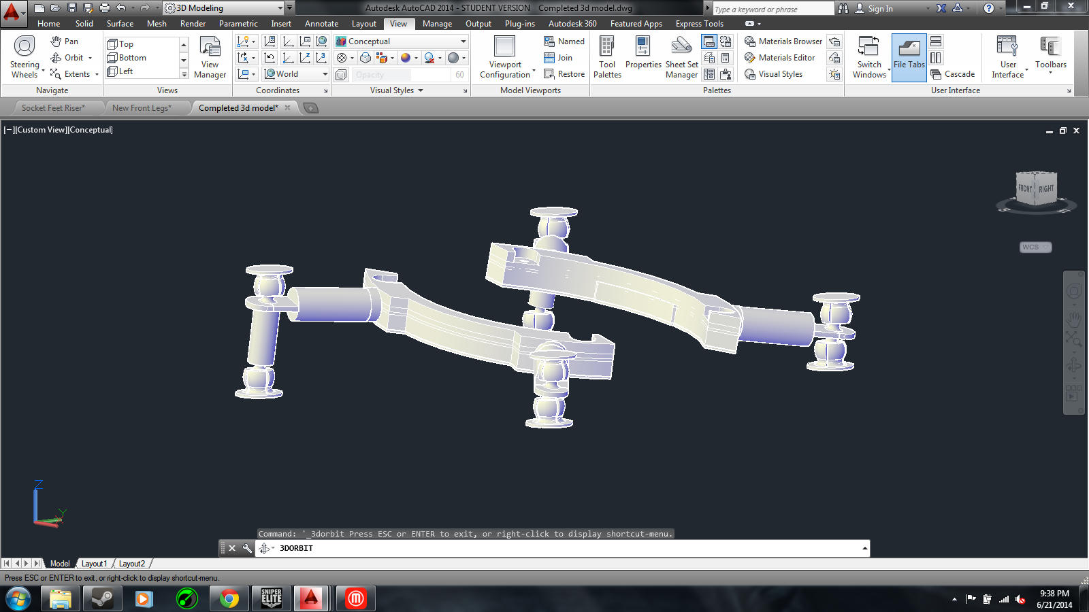
Task: Tile windows vertically icon
Action: [x=936, y=58]
